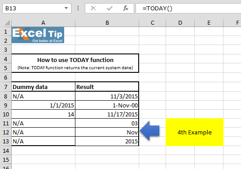The image size is (241, 169).
Task: Click the Cancel X icon in formula bar
Action: point(93,8)
